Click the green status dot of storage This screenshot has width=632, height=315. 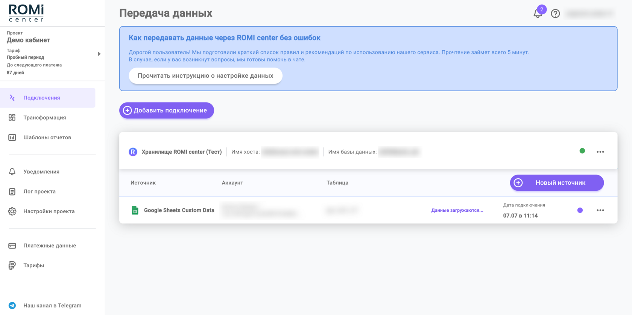(x=582, y=151)
